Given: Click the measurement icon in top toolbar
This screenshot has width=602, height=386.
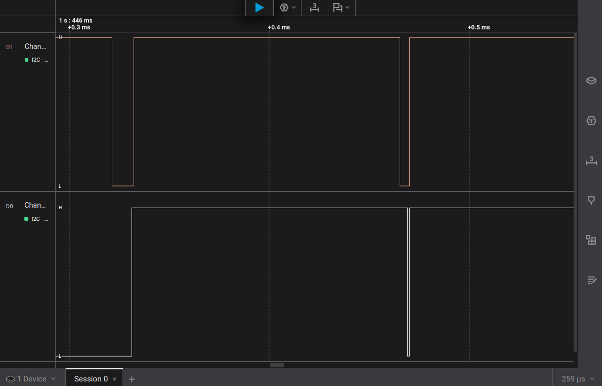Looking at the screenshot, I should (315, 8).
